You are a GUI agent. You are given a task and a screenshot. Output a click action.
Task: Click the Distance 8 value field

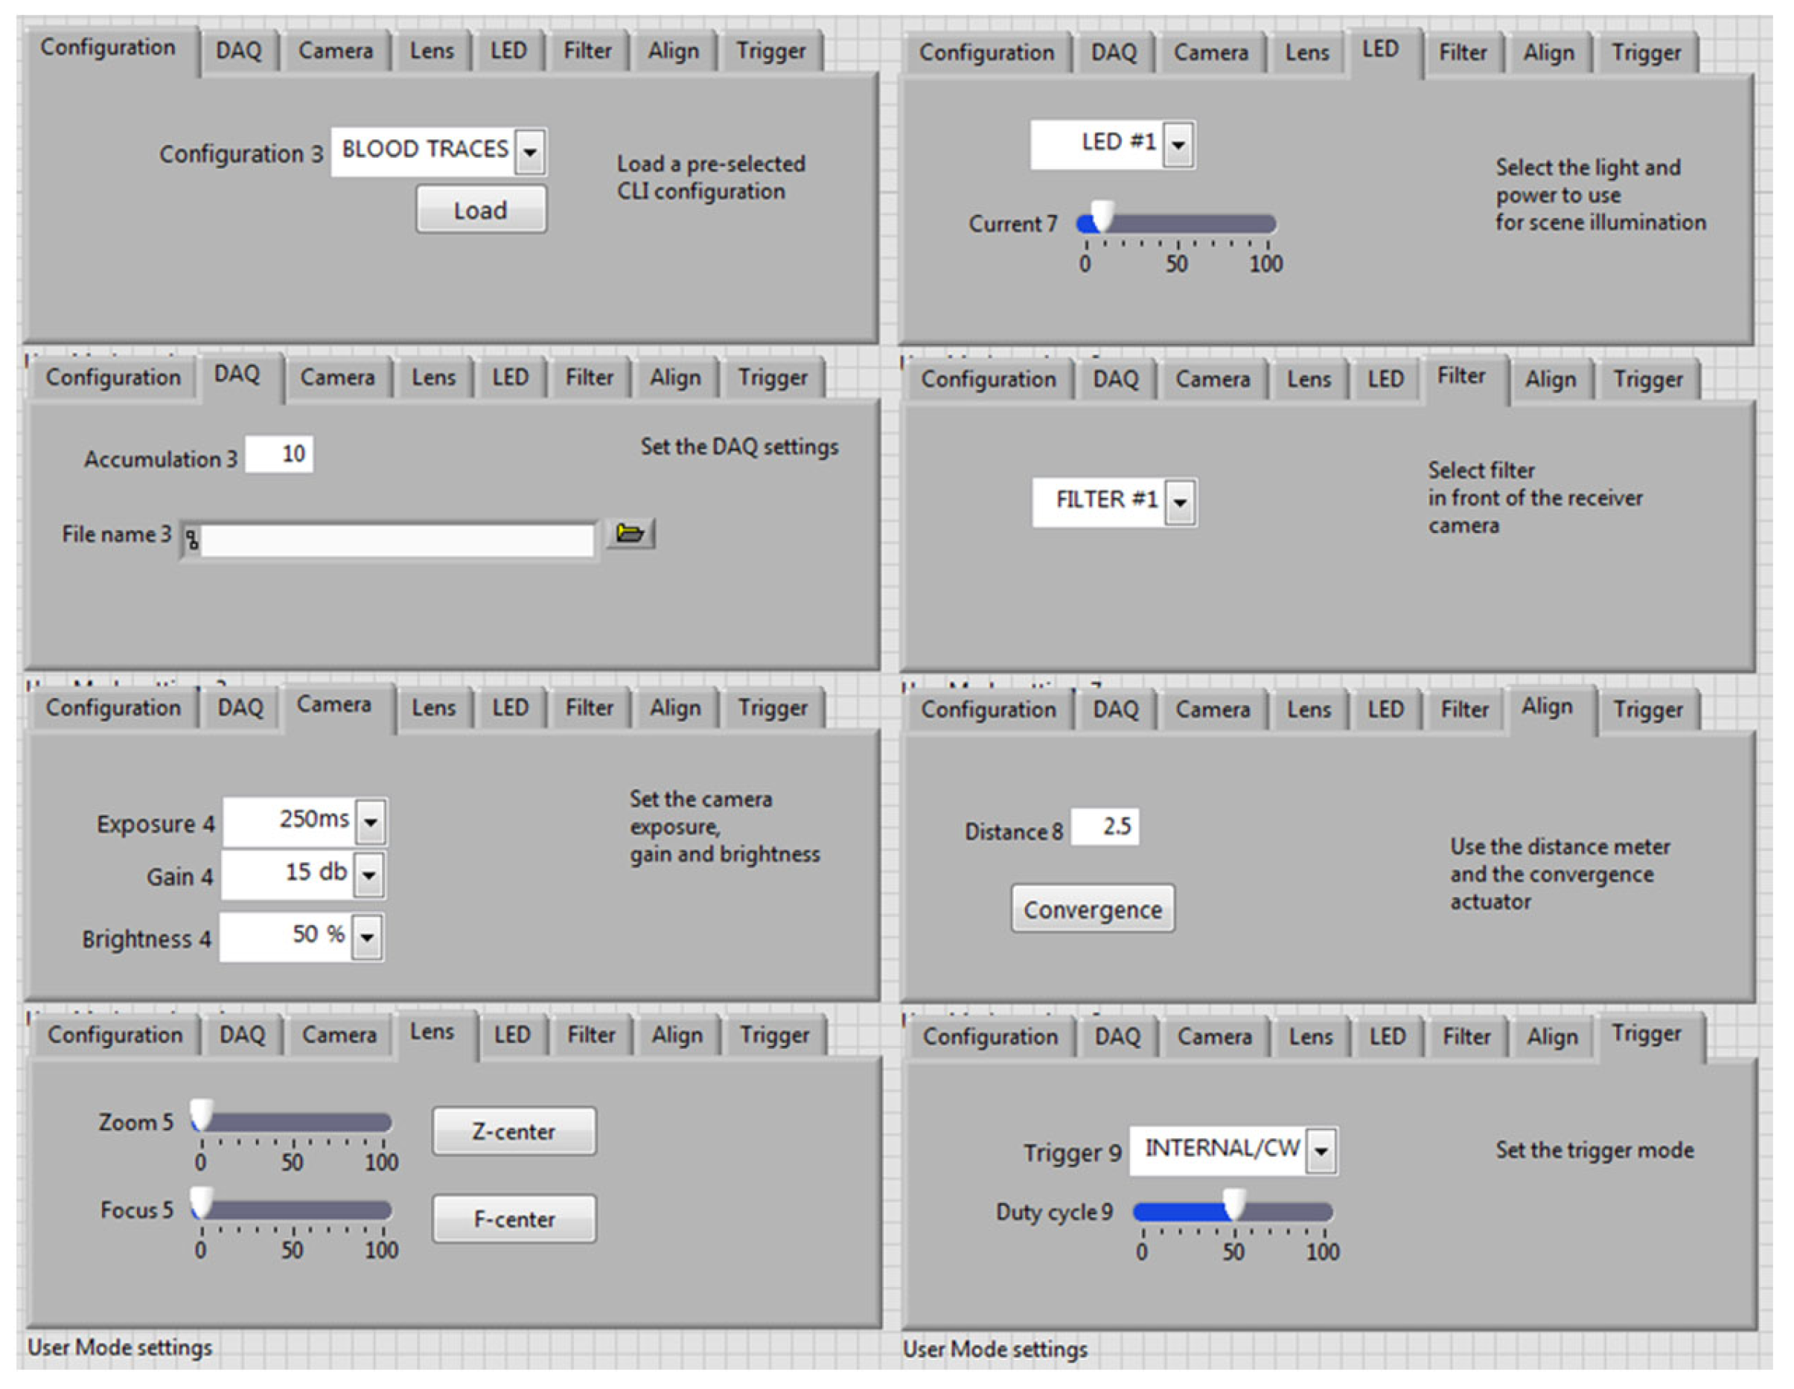click(x=1105, y=826)
